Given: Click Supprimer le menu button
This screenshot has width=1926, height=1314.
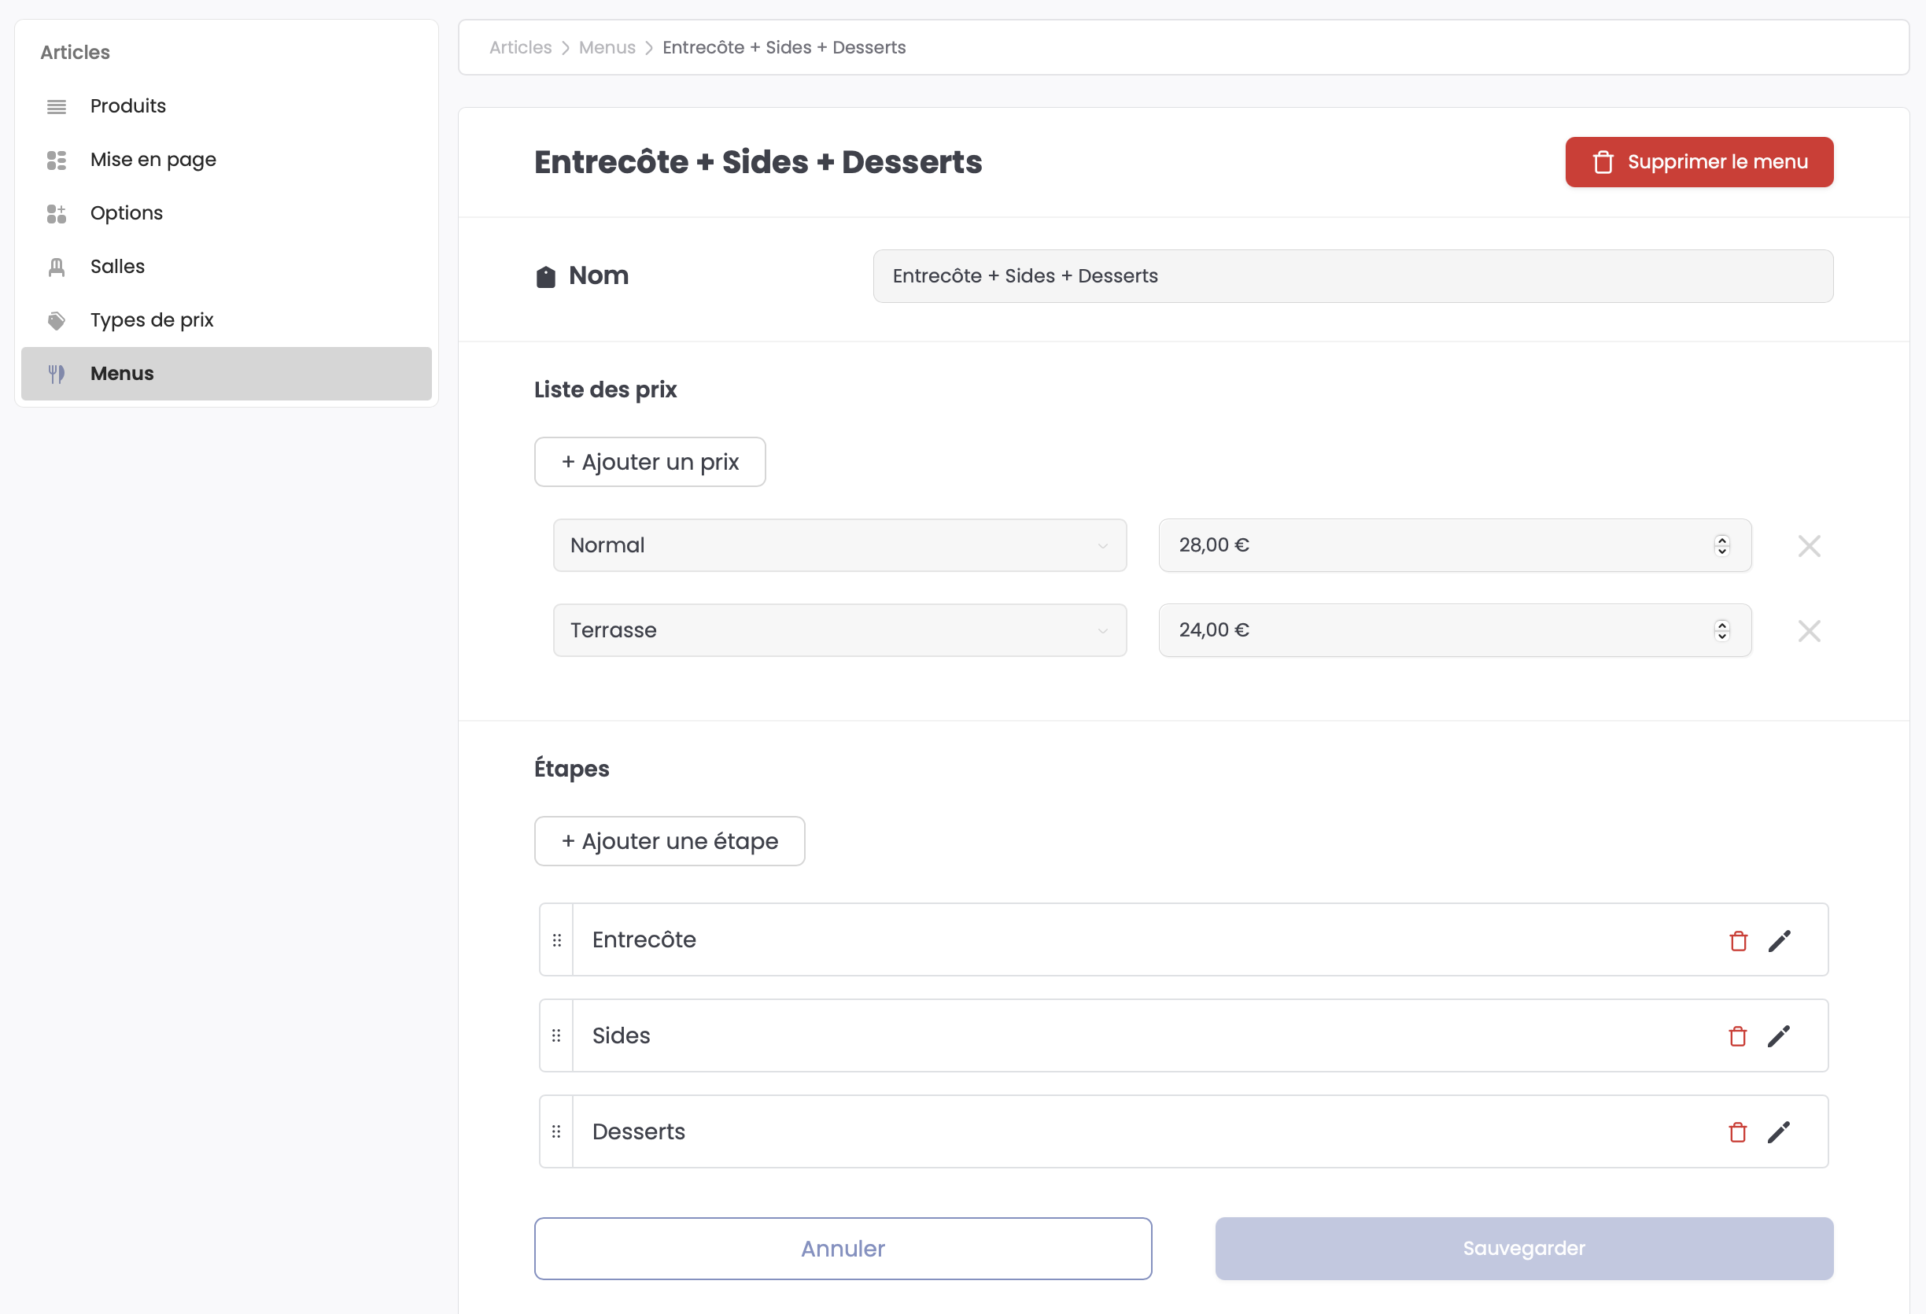Looking at the screenshot, I should 1698,161.
